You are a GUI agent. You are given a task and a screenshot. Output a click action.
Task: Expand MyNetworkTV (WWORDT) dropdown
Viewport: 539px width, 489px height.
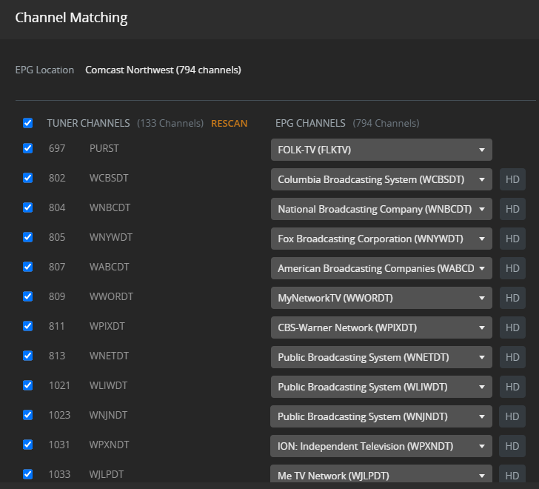pyautogui.click(x=381, y=297)
